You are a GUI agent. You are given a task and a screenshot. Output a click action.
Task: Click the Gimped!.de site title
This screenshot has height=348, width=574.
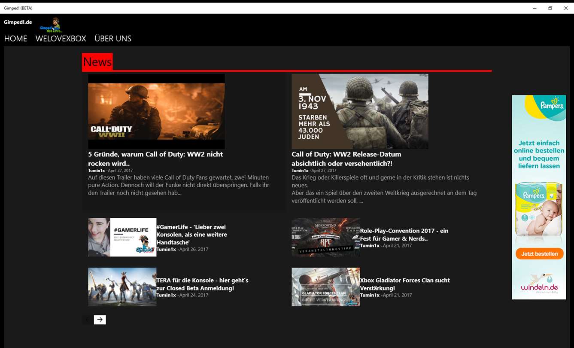18,22
